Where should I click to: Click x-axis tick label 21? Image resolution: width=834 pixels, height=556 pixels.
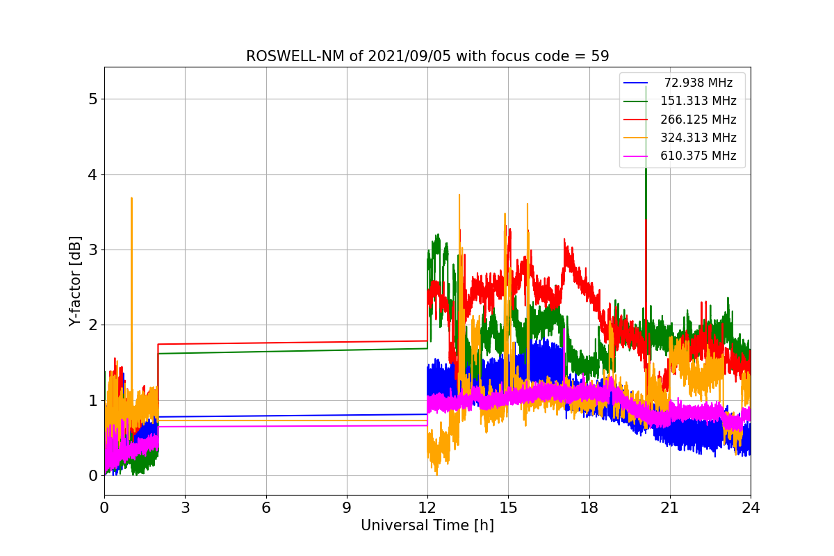tap(670, 508)
